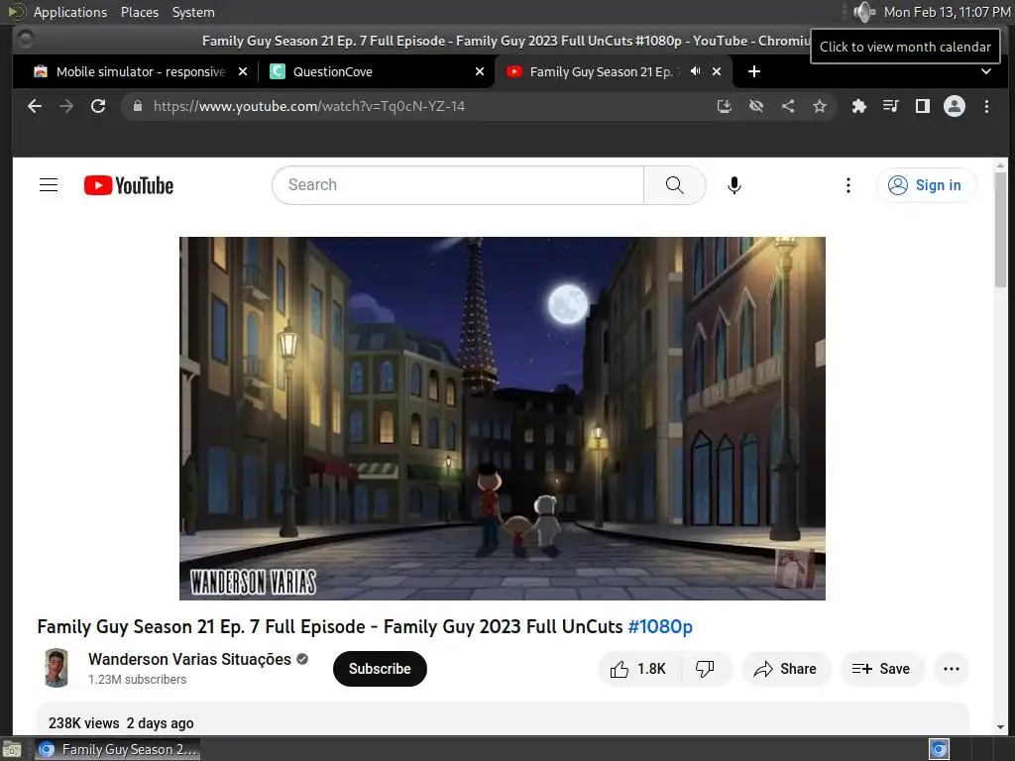Reload the YouTube page
The image size is (1015, 761).
[98, 106]
